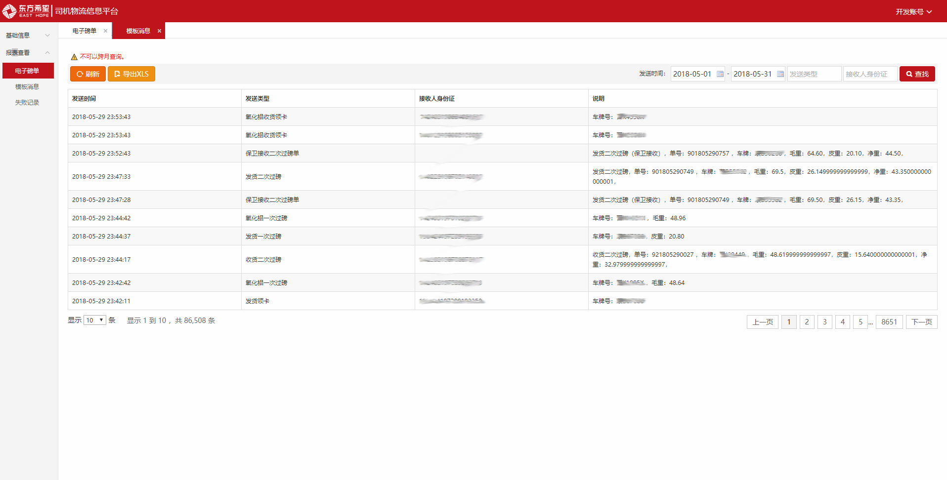Collapse the 报表查看 sidebar section
Image resolution: width=947 pixels, height=480 pixels.
click(27, 52)
